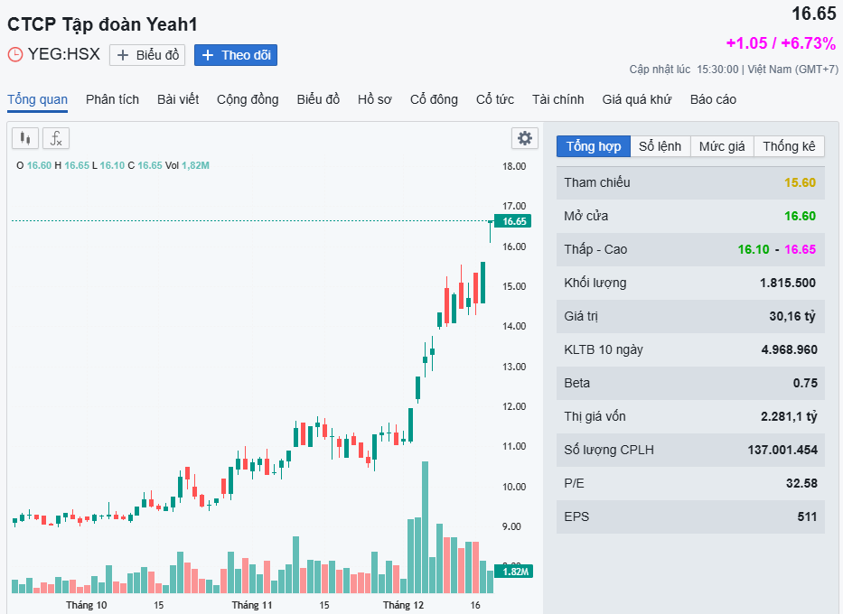Switch panel to Sổ lệnh
The height and width of the screenshot is (614, 843).
click(x=660, y=146)
